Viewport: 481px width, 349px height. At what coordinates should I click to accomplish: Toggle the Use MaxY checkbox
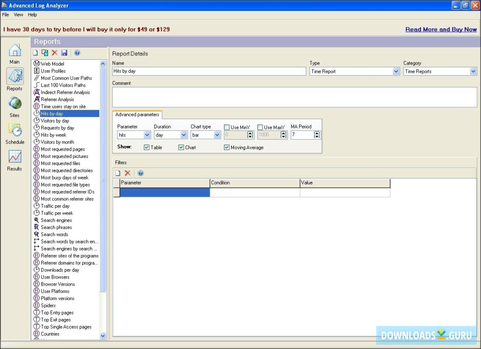tap(260, 127)
